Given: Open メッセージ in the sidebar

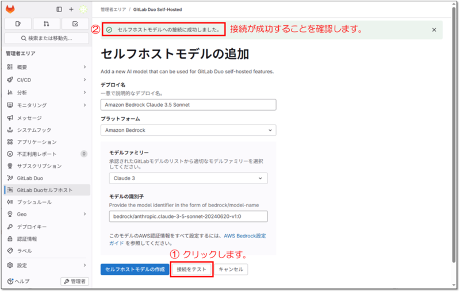Looking at the screenshot, I should point(47,118).
